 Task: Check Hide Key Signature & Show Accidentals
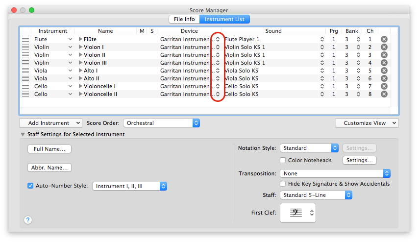point(283,184)
